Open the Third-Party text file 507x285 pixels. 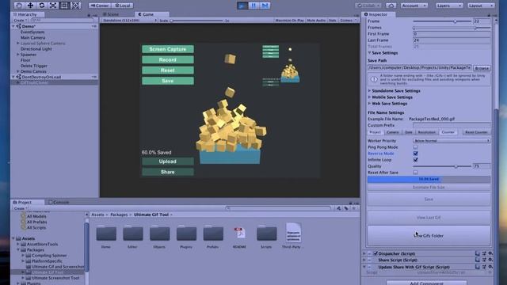(x=292, y=236)
